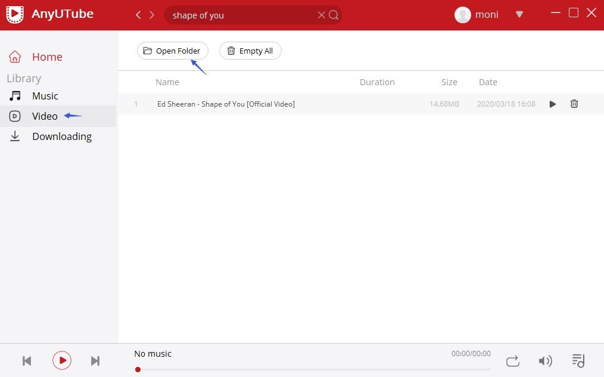Click the Music note icon

click(15, 96)
